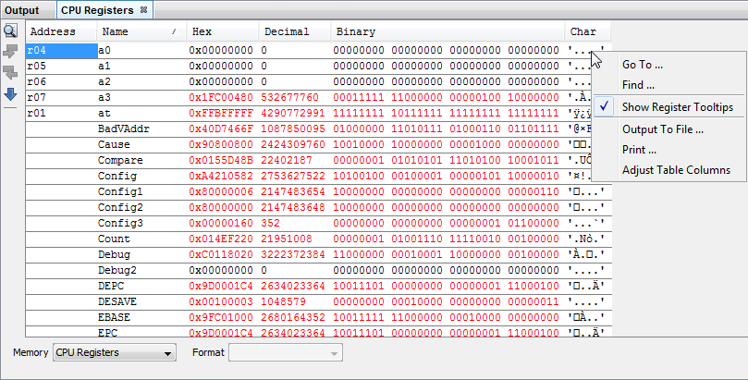The width and height of the screenshot is (748, 380).
Task: Click the sort arrow in Name column
Action: click(x=174, y=32)
